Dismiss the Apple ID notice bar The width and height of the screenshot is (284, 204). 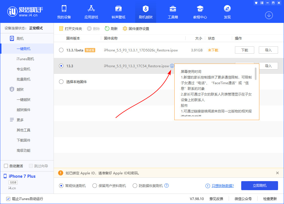click(277, 173)
